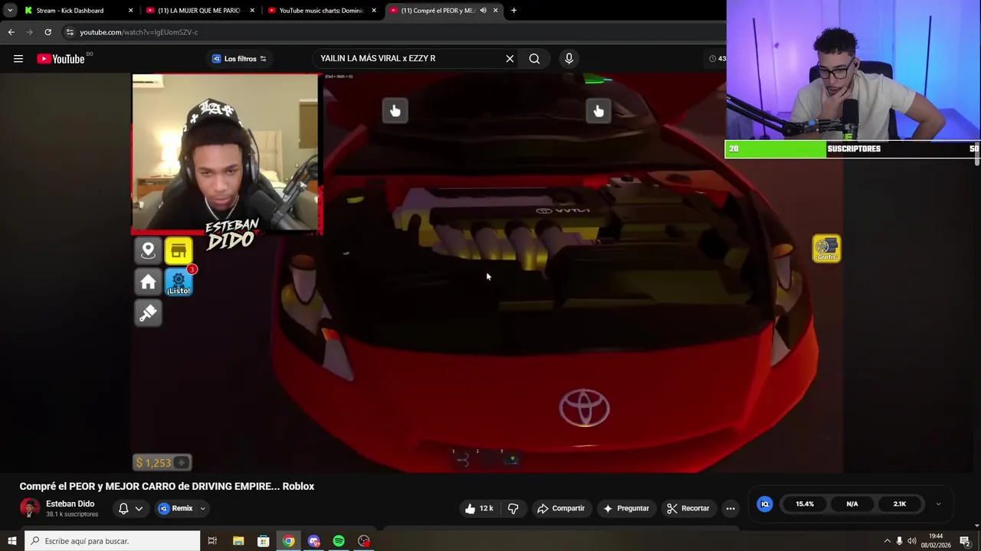
Task: Like the video with 12 k likes
Action: (x=478, y=508)
